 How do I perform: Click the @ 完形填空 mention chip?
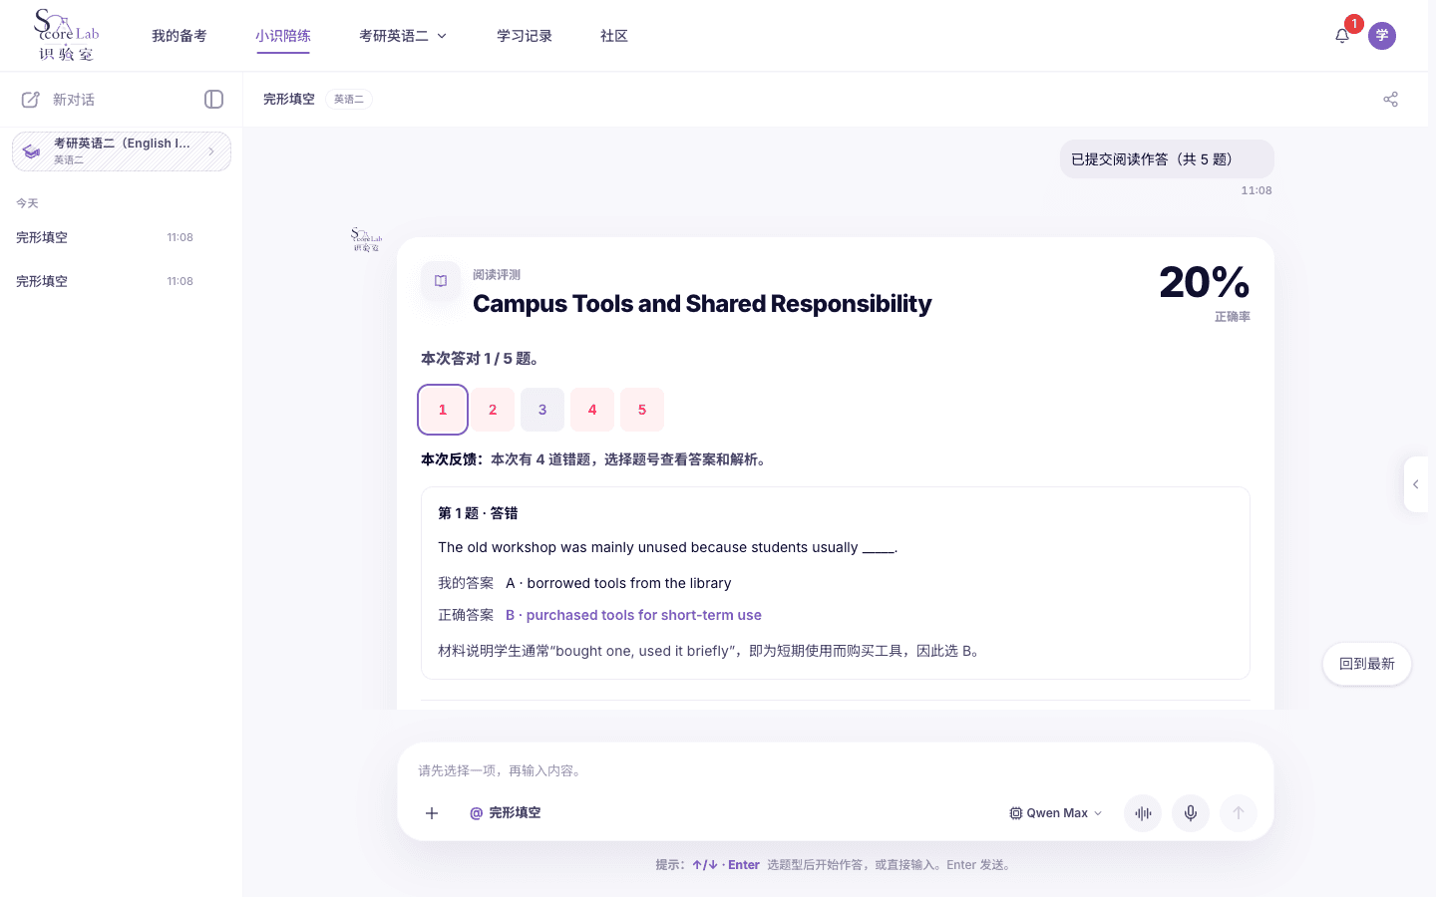[506, 813]
